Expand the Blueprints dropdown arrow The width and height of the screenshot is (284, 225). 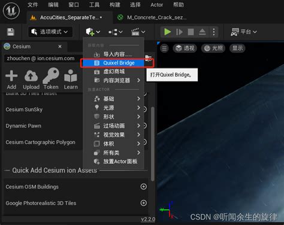click(120, 32)
